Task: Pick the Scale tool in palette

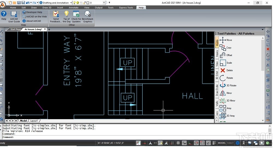Action: pyautogui.click(x=226, y=63)
